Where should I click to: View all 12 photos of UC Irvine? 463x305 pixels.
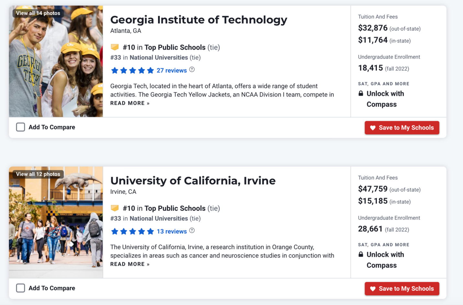38,174
